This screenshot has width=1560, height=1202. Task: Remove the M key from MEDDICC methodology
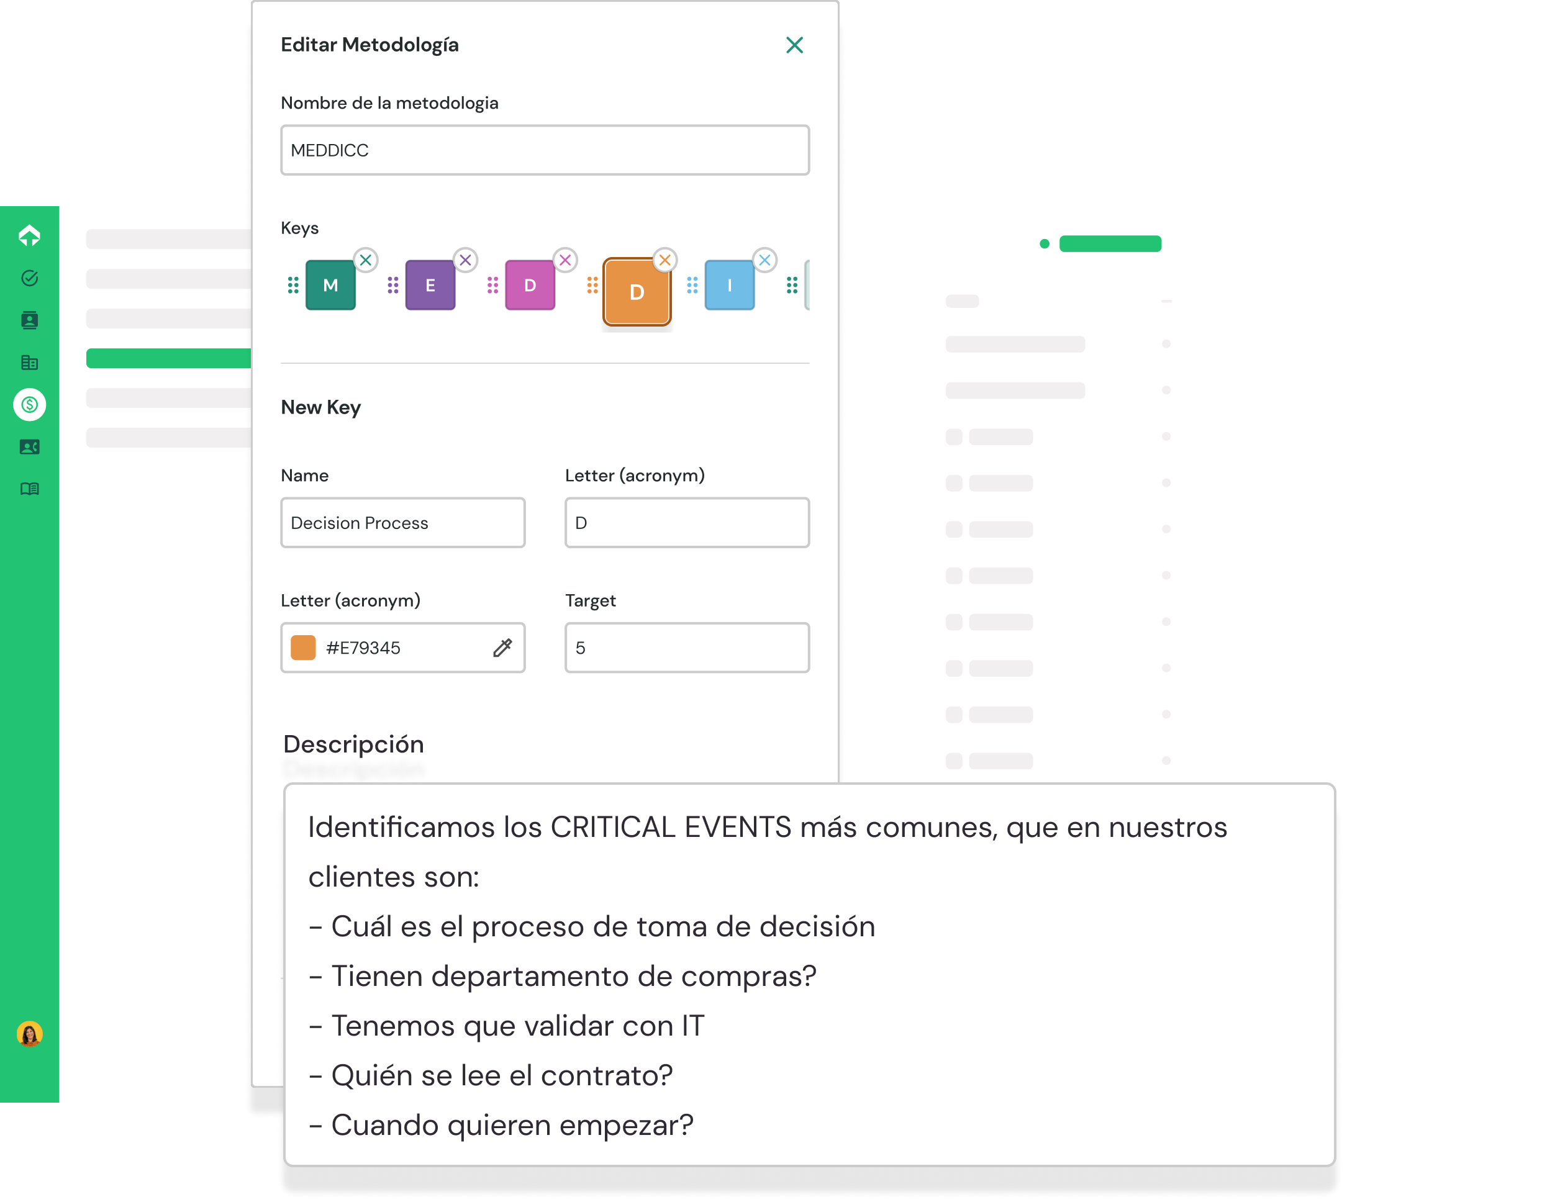click(x=365, y=260)
